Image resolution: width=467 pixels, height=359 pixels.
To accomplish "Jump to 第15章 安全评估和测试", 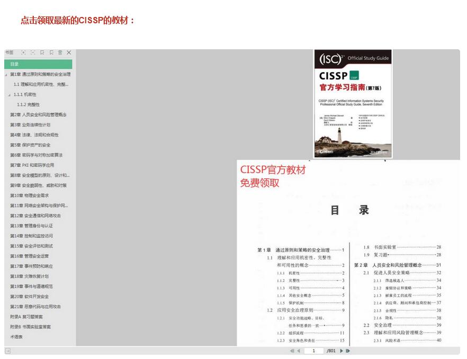I will 32,246.
